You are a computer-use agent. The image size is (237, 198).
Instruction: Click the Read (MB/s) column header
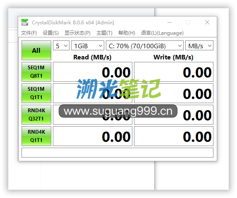(x=92, y=57)
